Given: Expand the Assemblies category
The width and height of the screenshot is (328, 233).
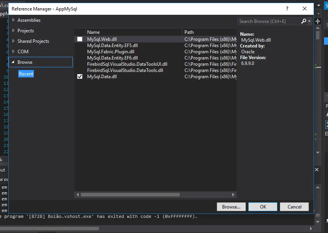Looking at the screenshot, I should click(x=14, y=20).
